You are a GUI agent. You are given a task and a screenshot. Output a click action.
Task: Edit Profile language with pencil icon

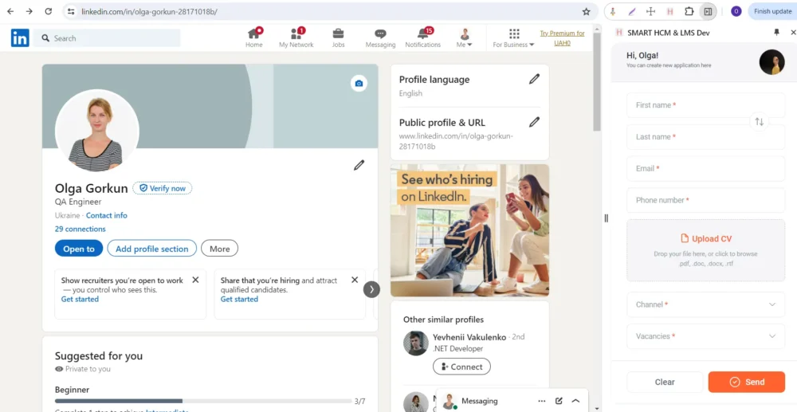(x=534, y=79)
